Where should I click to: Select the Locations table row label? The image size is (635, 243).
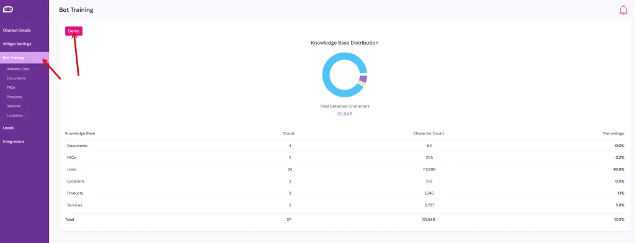pyautogui.click(x=76, y=182)
